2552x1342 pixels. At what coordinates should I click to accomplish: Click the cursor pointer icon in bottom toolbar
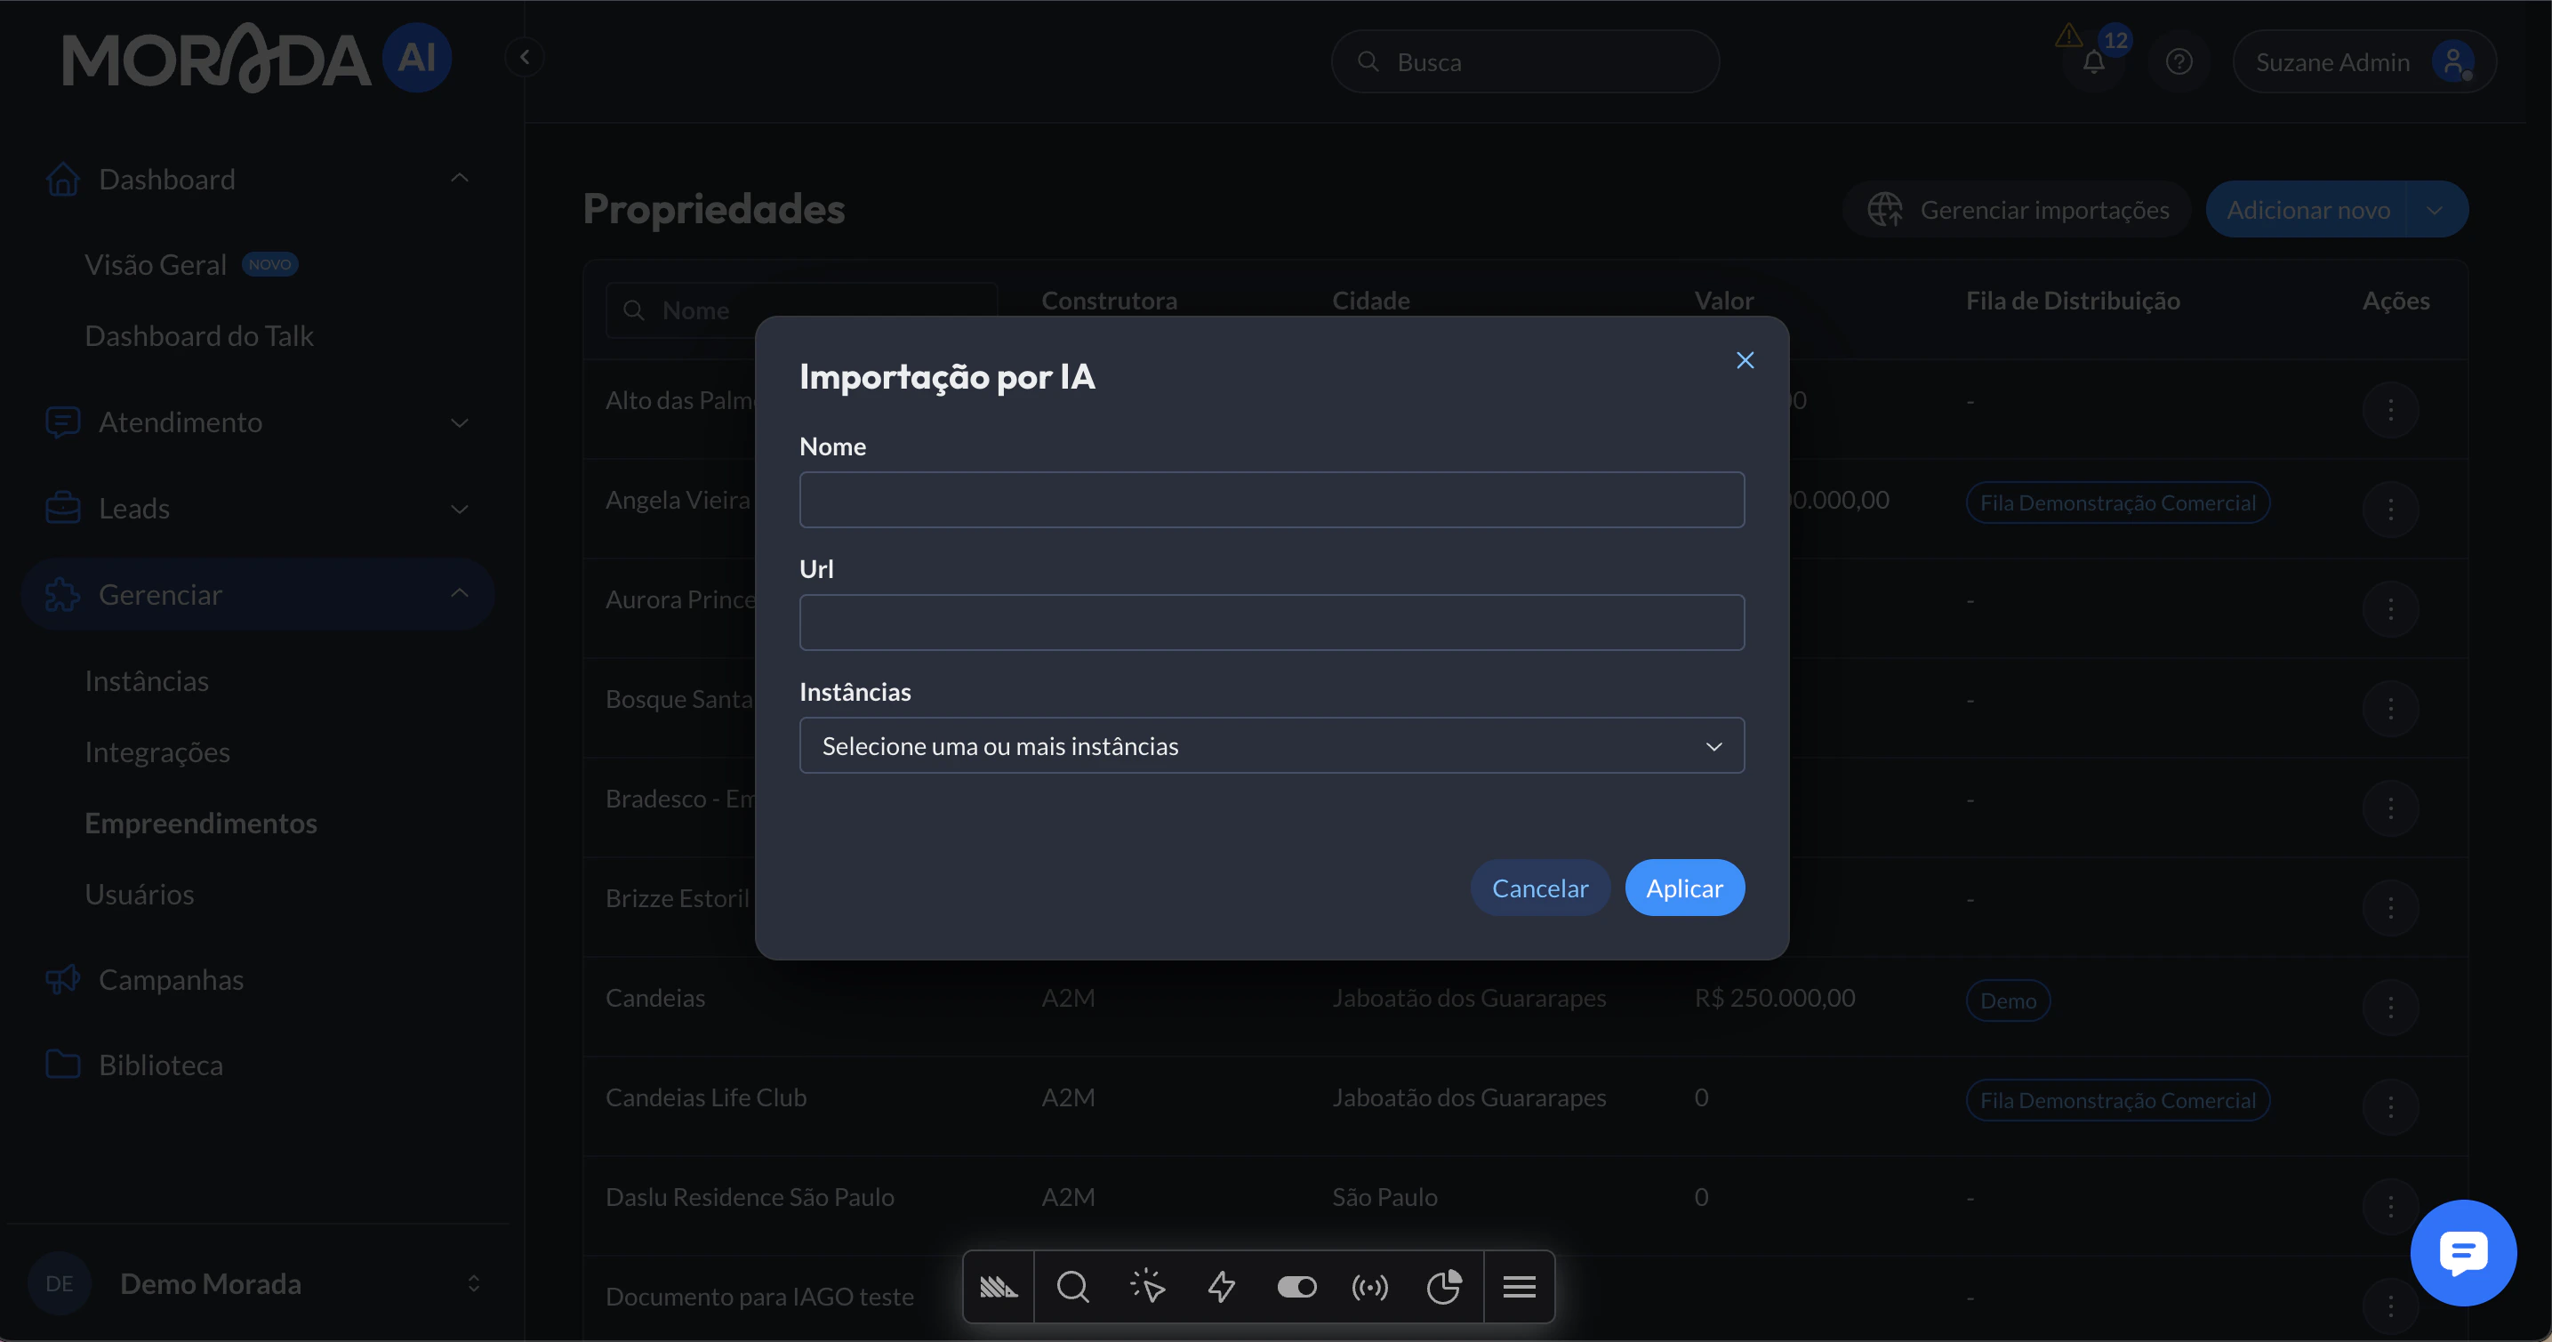click(x=1147, y=1287)
